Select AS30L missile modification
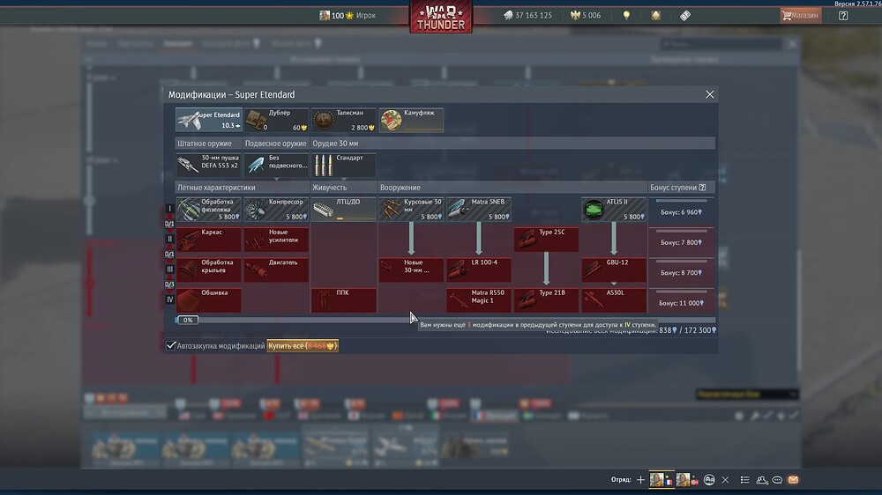The image size is (882, 495). tap(614, 299)
